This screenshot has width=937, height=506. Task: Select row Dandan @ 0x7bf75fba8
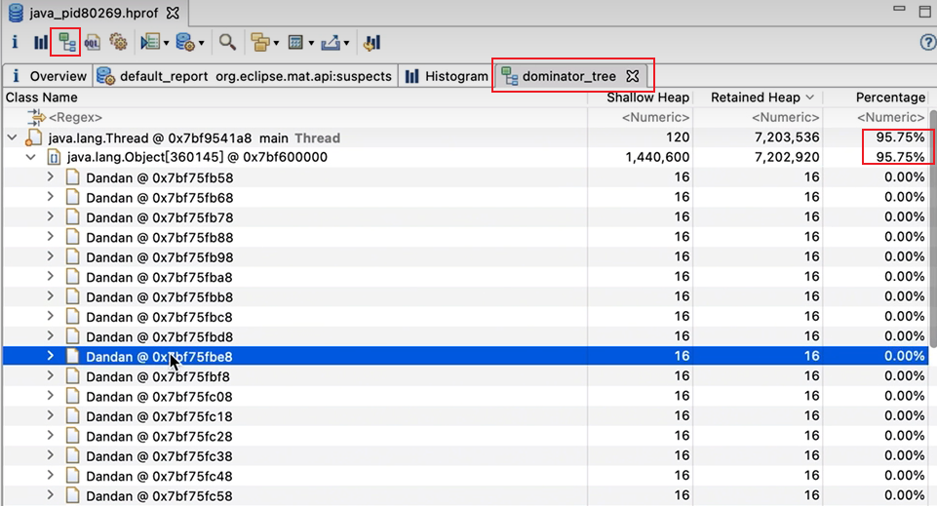[465, 277]
